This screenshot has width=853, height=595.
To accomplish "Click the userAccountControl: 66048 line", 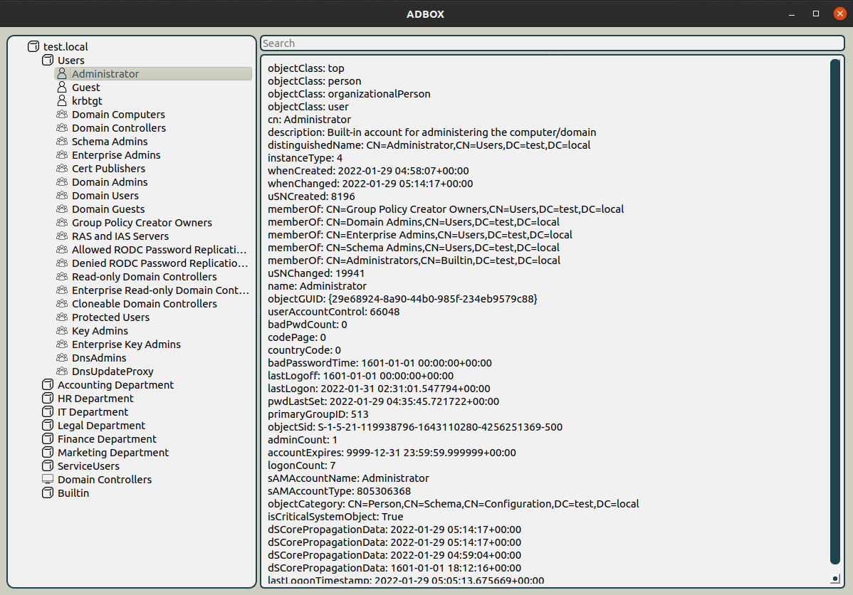I will [333, 312].
